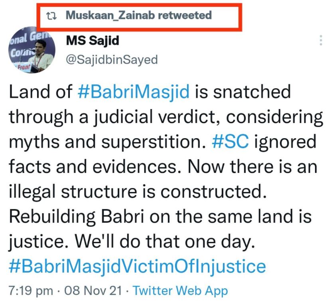Open the Twitter Web App source link
The height and width of the screenshot is (303, 331).
[180, 291]
